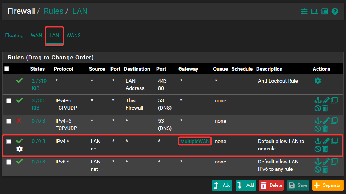The height and width of the screenshot is (194, 346).
Task: Click the red Delete button
Action: pyautogui.click(x=271, y=185)
